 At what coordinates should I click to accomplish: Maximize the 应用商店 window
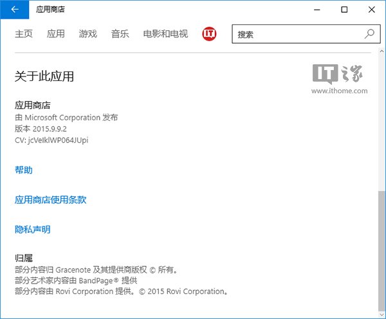point(344,10)
